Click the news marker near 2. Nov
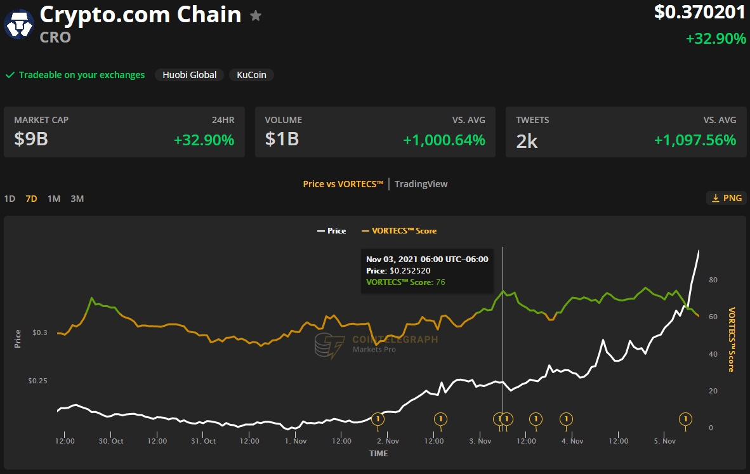750x474 pixels. [x=378, y=419]
